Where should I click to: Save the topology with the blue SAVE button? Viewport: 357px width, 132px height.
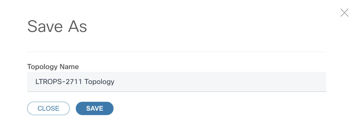click(94, 108)
